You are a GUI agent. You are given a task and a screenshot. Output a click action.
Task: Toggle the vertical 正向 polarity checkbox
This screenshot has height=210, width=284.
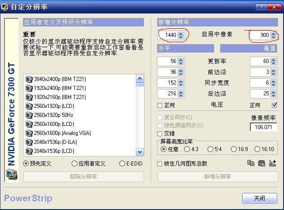(x=275, y=105)
